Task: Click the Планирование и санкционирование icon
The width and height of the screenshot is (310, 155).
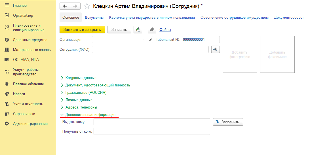Action: click(x=7, y=28)
